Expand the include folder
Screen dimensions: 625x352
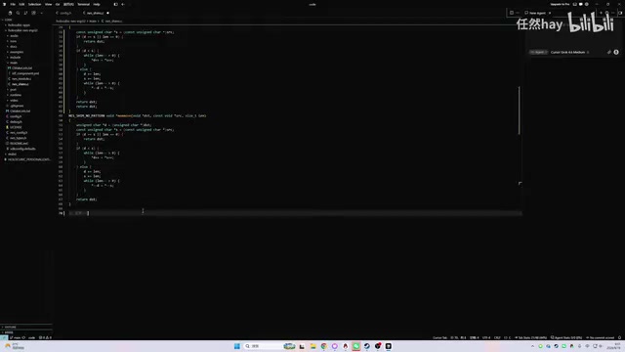coord(16,57)
